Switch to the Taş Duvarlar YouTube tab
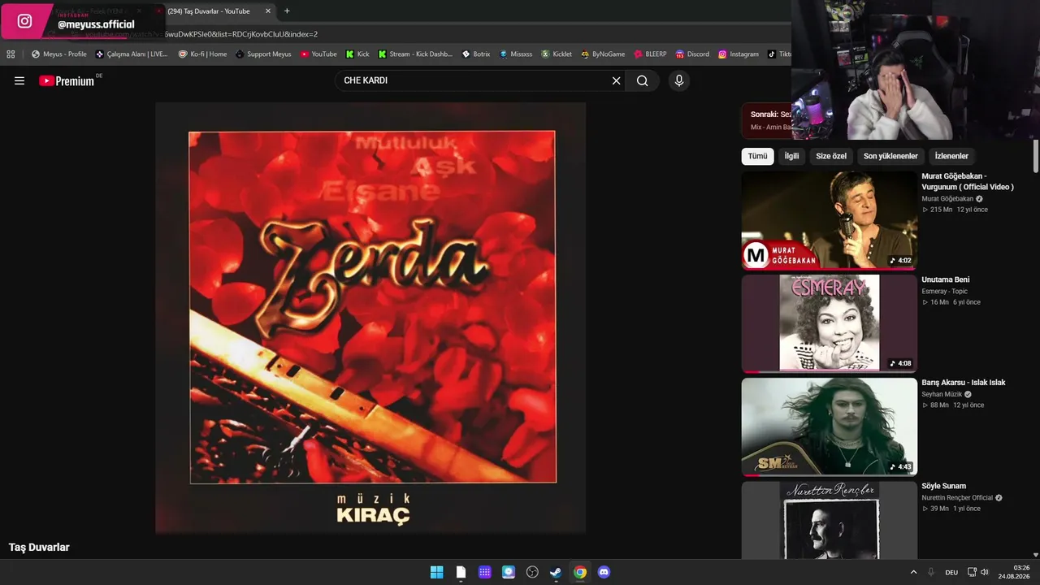The height and width of the screenshot is (585, 1040). click(x=210, y=11)
